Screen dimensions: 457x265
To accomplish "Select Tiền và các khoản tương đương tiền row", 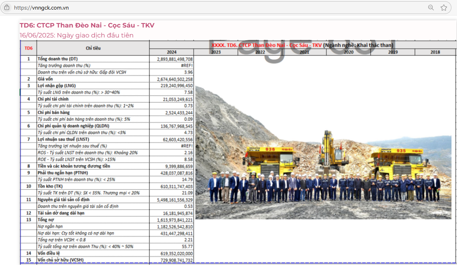I will (74, 166).
